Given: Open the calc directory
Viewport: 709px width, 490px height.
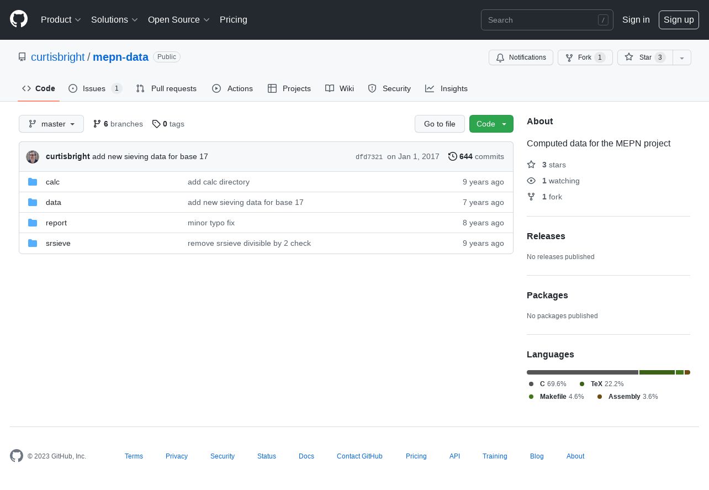Looking at the screenshot, I should 52,182.
